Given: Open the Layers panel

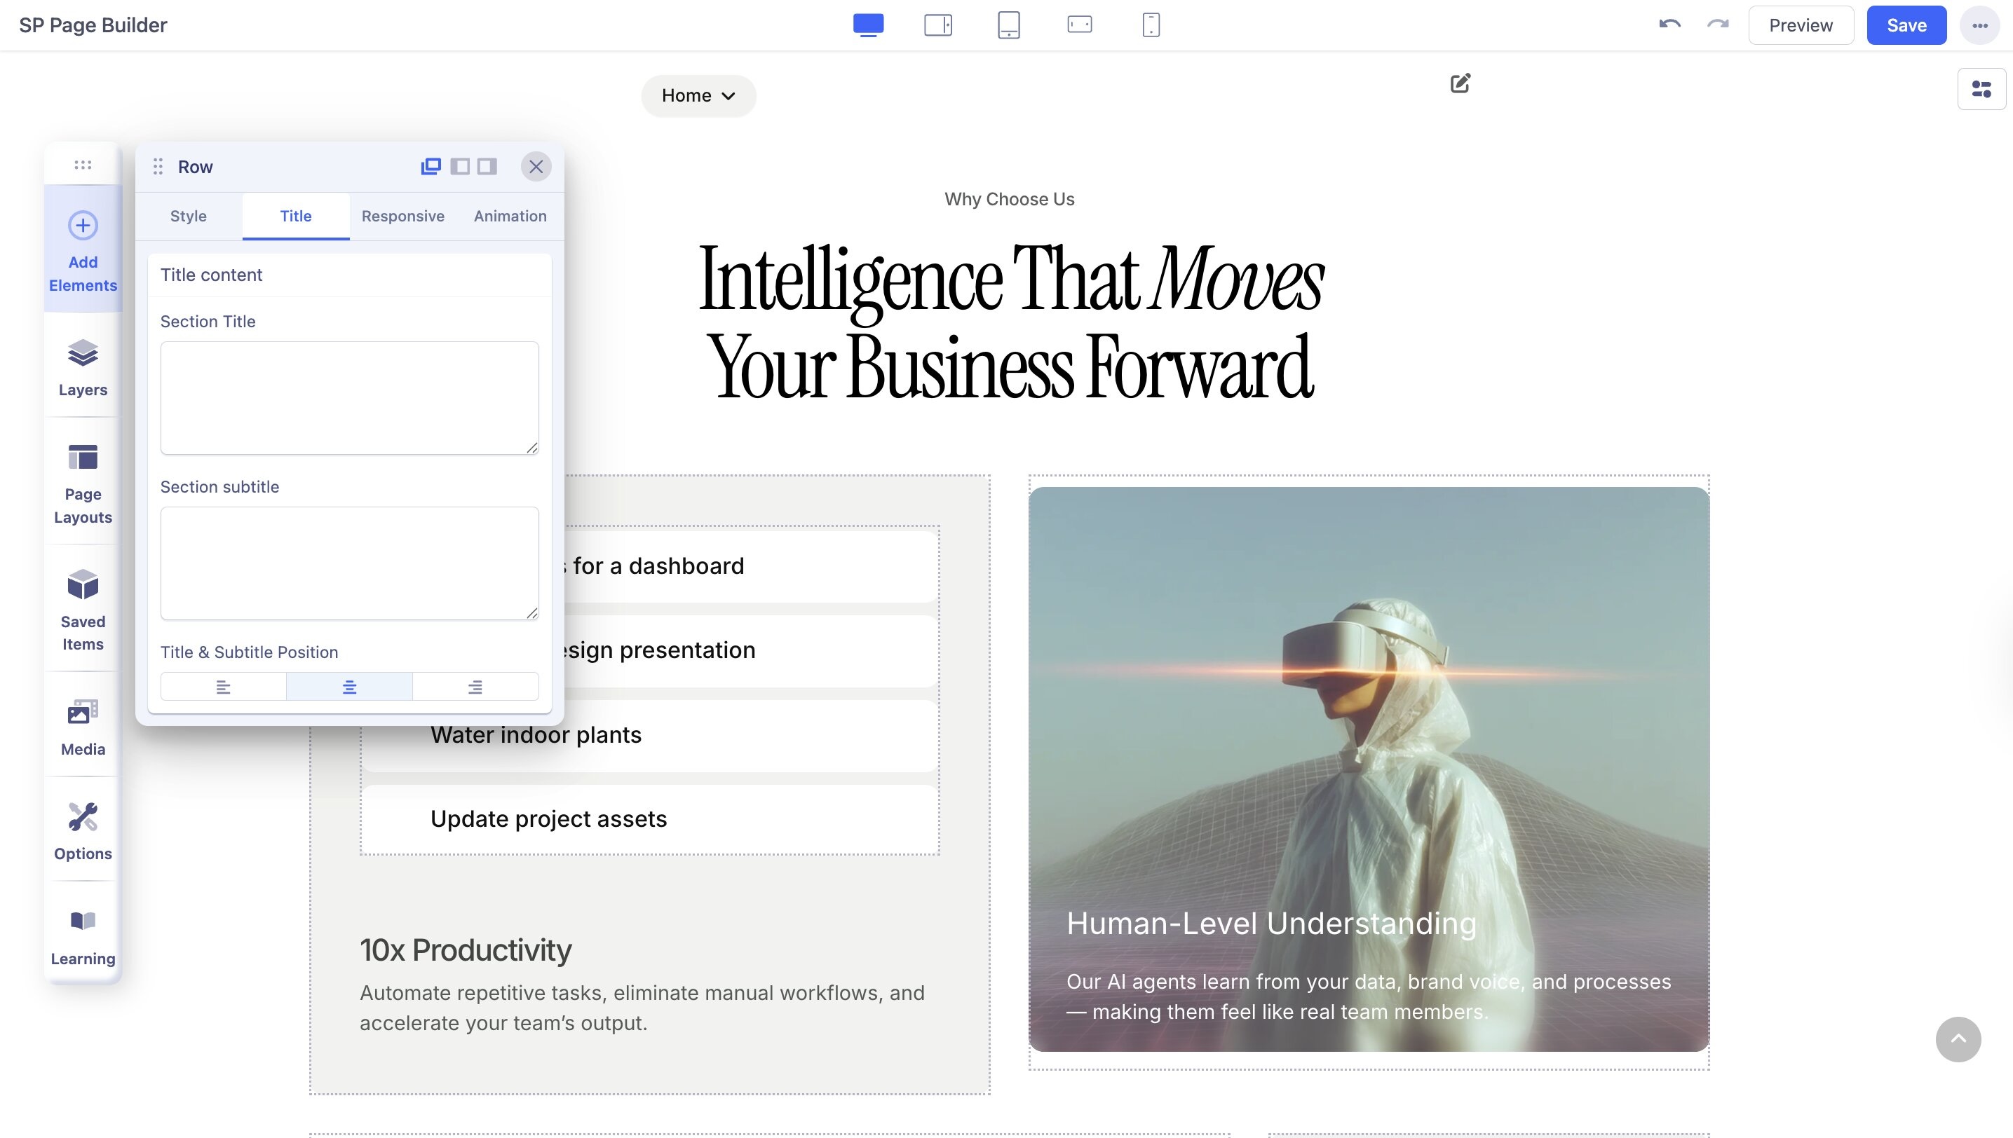Looking at the screenshot, I should click(83, 367).
